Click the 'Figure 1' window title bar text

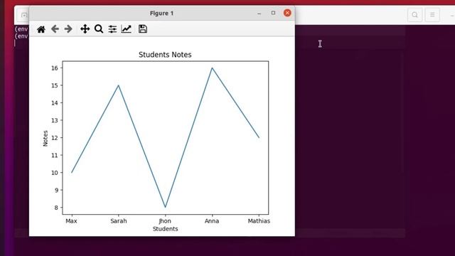[161, 14]
